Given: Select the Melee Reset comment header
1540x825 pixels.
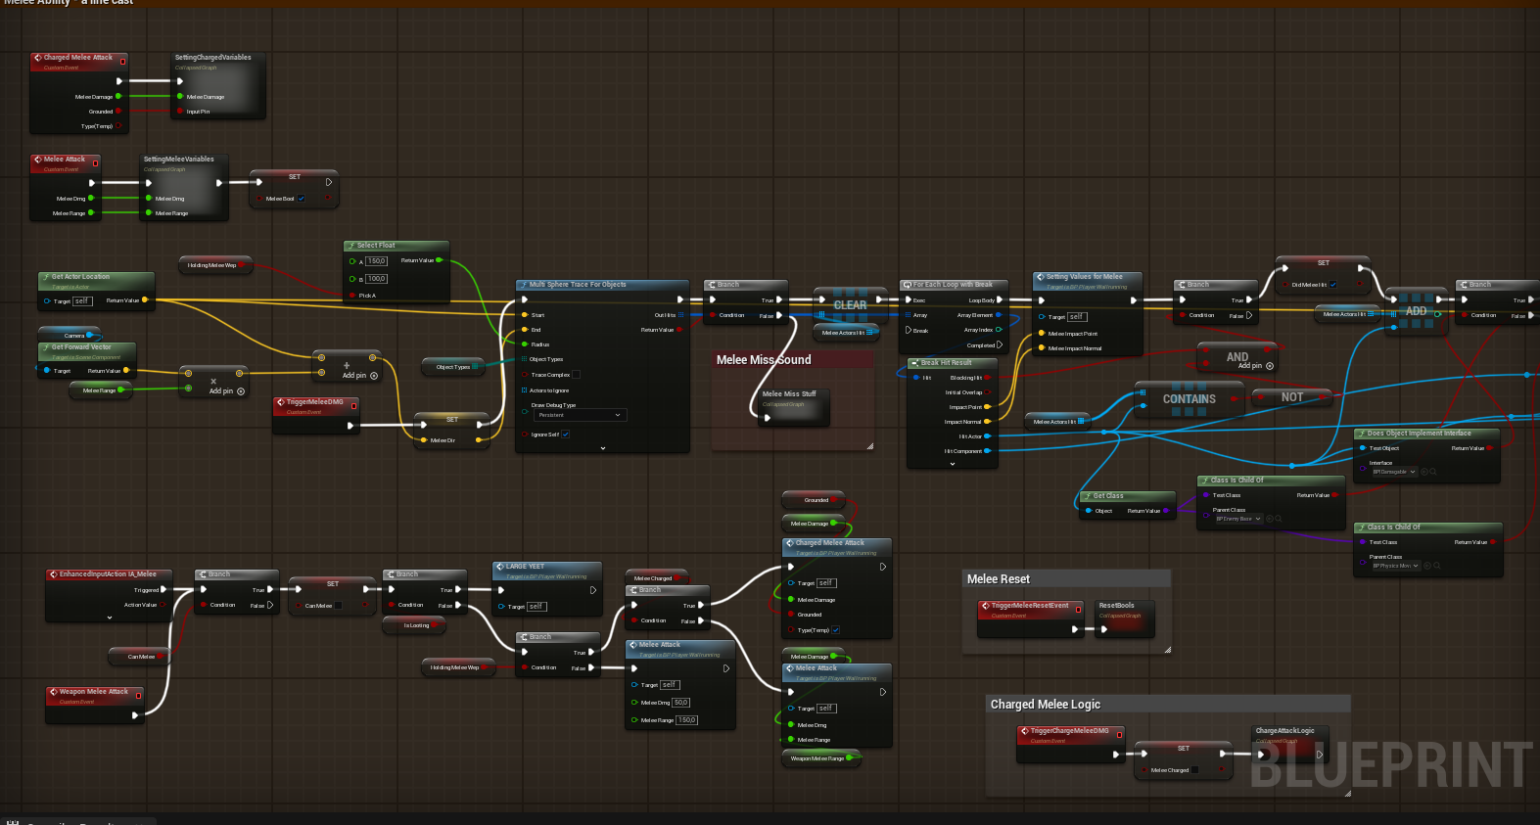Looking at the screenshot, I should pos(999,579).
